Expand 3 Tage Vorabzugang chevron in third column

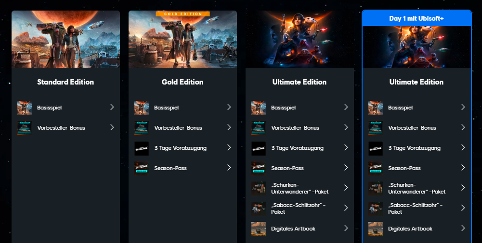click(346, 147)
